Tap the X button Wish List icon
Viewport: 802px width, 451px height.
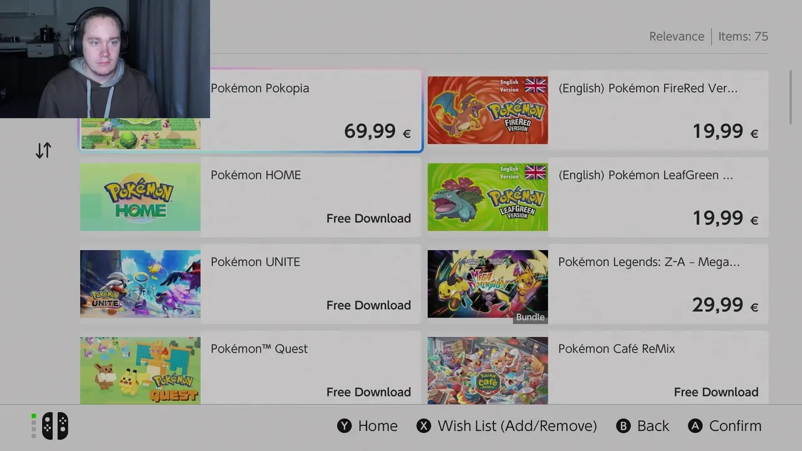click(x=424, y=426)
